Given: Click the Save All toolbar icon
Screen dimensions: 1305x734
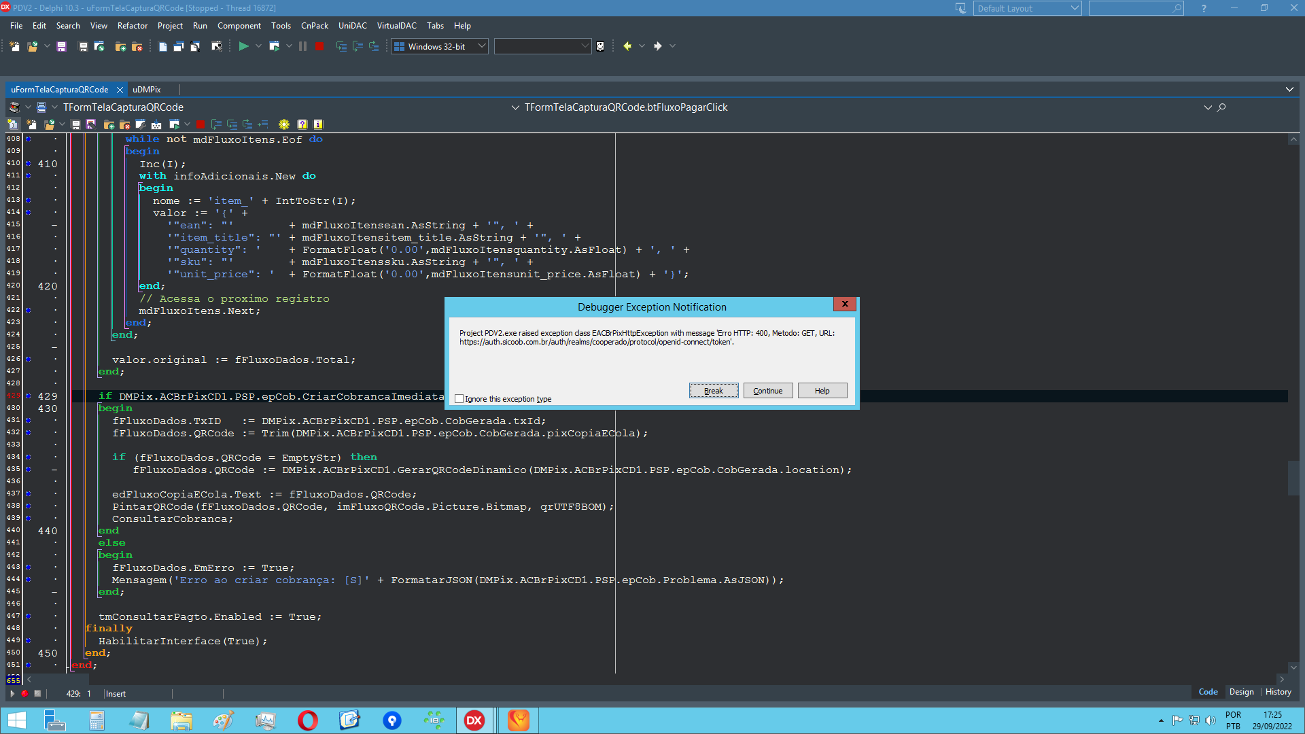Looking at the screenshot, I should coord(83,46).
